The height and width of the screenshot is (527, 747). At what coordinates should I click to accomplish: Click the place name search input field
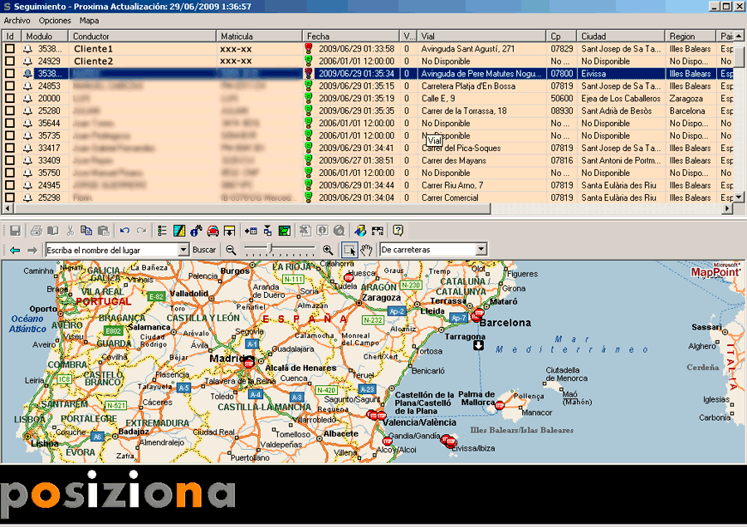tap(112, 250)
